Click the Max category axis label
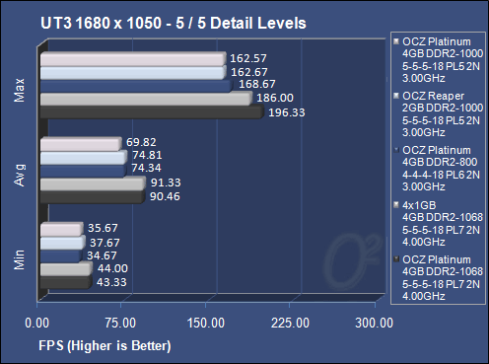The height and width of the screenshot is (364, 489). click(19, 90)
